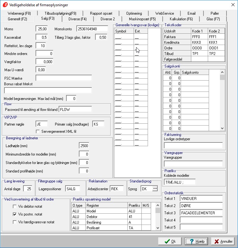Switch to the Email tab
Viewport: 238px width, 248px height.
(x=192, y=13)
